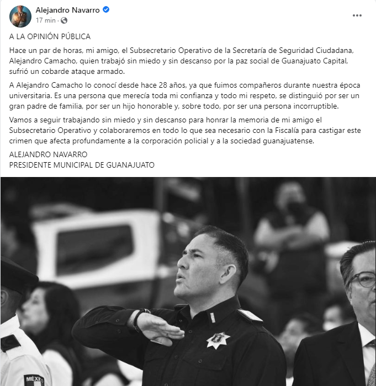The image size is (376, 386).
Task: Click the A LA OPINIÓN PÚBLICA heading
Action: click(50, 37)
